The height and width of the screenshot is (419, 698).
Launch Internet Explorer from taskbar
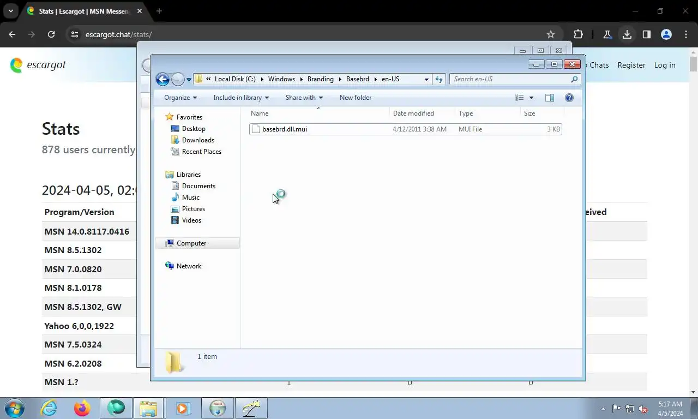[49, 408]
